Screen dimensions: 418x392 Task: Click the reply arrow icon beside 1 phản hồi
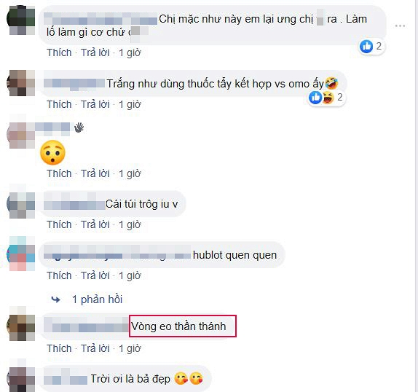coord(56,299)
